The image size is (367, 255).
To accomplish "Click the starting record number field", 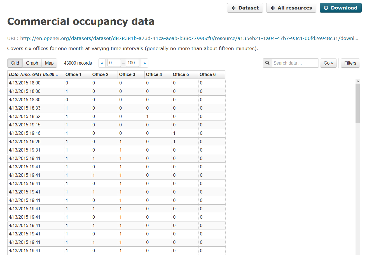I will click(114, 63).
